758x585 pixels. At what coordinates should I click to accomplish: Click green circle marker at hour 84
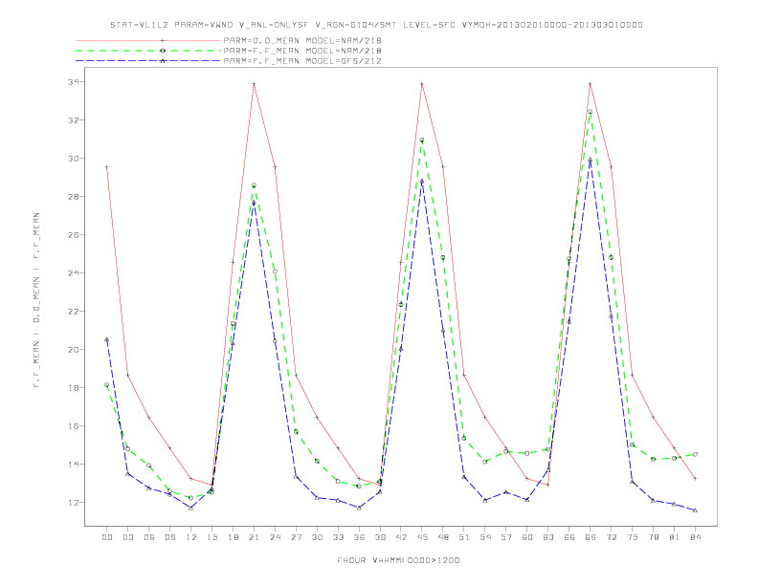[696, 454]
